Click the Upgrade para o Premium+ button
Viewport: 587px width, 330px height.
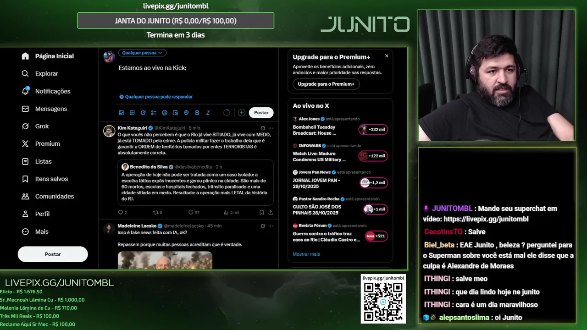(326, 84)
